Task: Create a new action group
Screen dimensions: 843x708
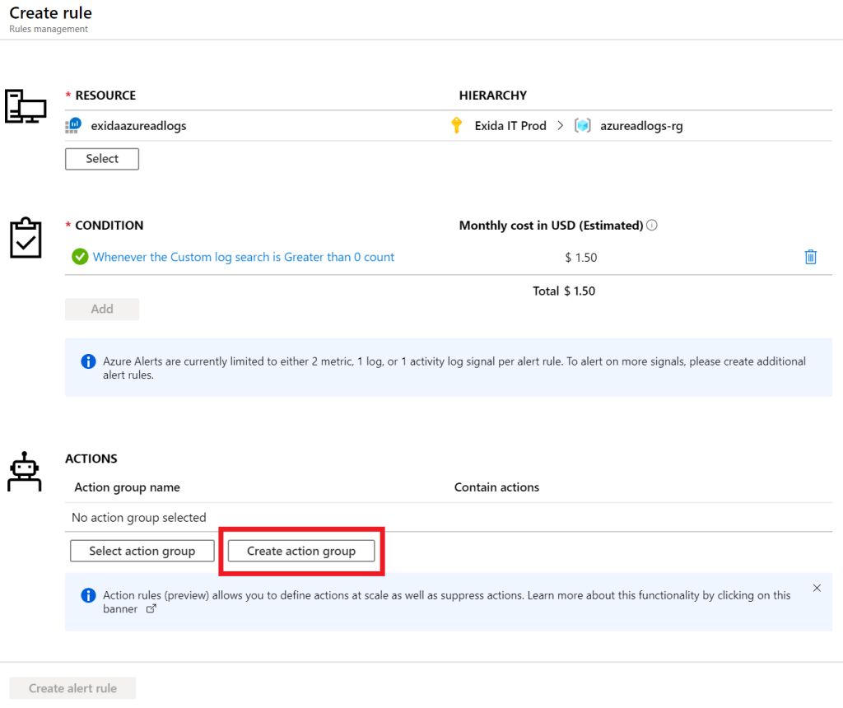Action: [x=301, y=550]
